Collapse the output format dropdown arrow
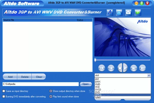Screen dimensions: 154x103 click(149, 76)
